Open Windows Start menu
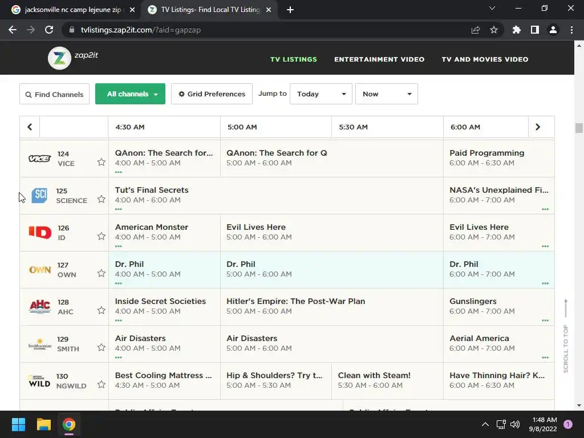The height and width of the screenshot is (438, 584). (x=18, y=424)
